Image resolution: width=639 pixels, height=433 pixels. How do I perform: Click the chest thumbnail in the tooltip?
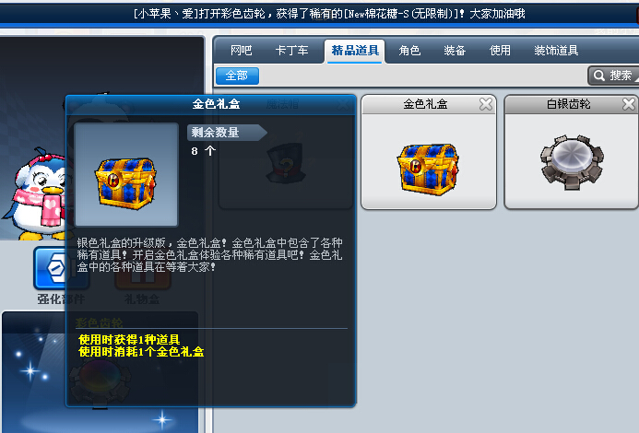click(x=126, y=174)
